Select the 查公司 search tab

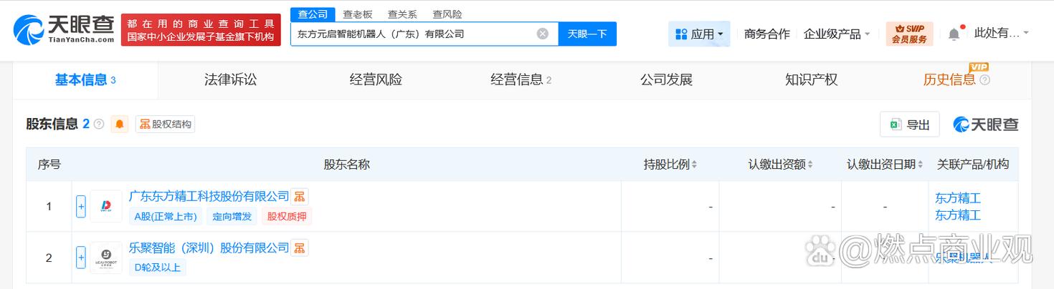tap(313, 14)
